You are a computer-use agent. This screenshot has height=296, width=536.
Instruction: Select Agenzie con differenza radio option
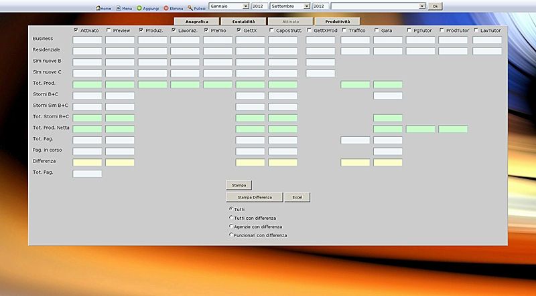pos(230,226)
